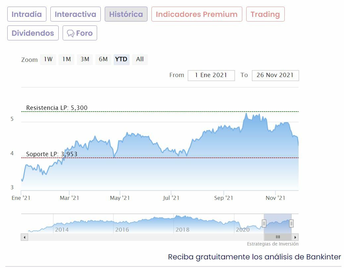Image resolution: width=344 pixels, height=268 pixels.
Task: Show All historical data
Action: pos(140,59)
